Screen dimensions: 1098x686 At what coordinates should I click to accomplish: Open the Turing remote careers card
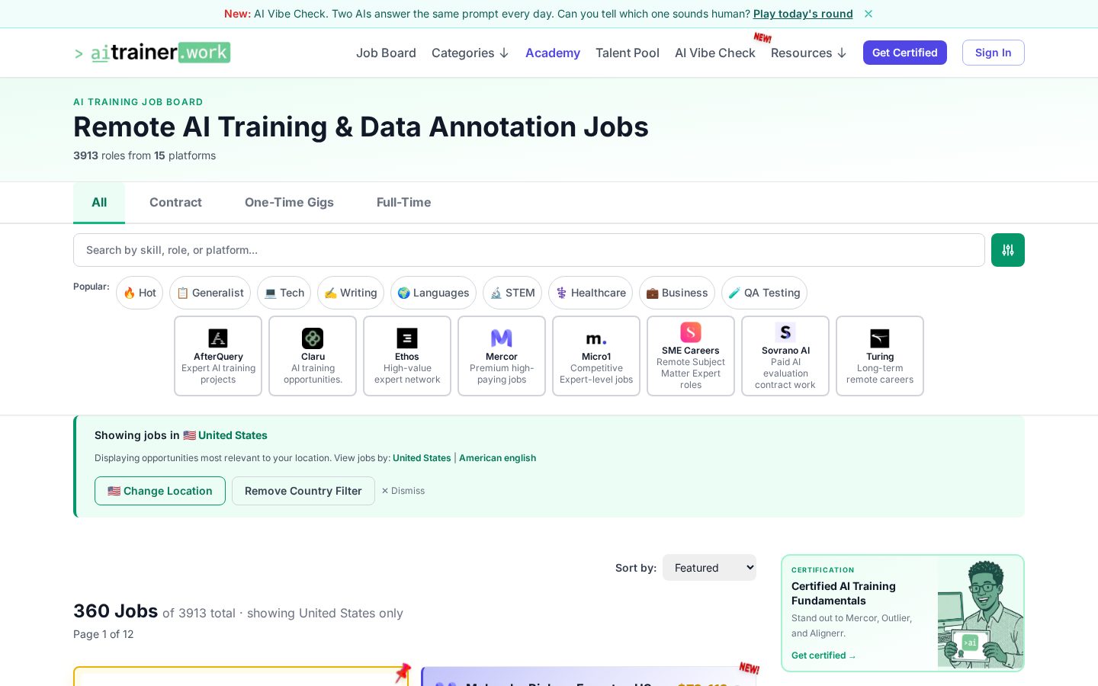880,356
